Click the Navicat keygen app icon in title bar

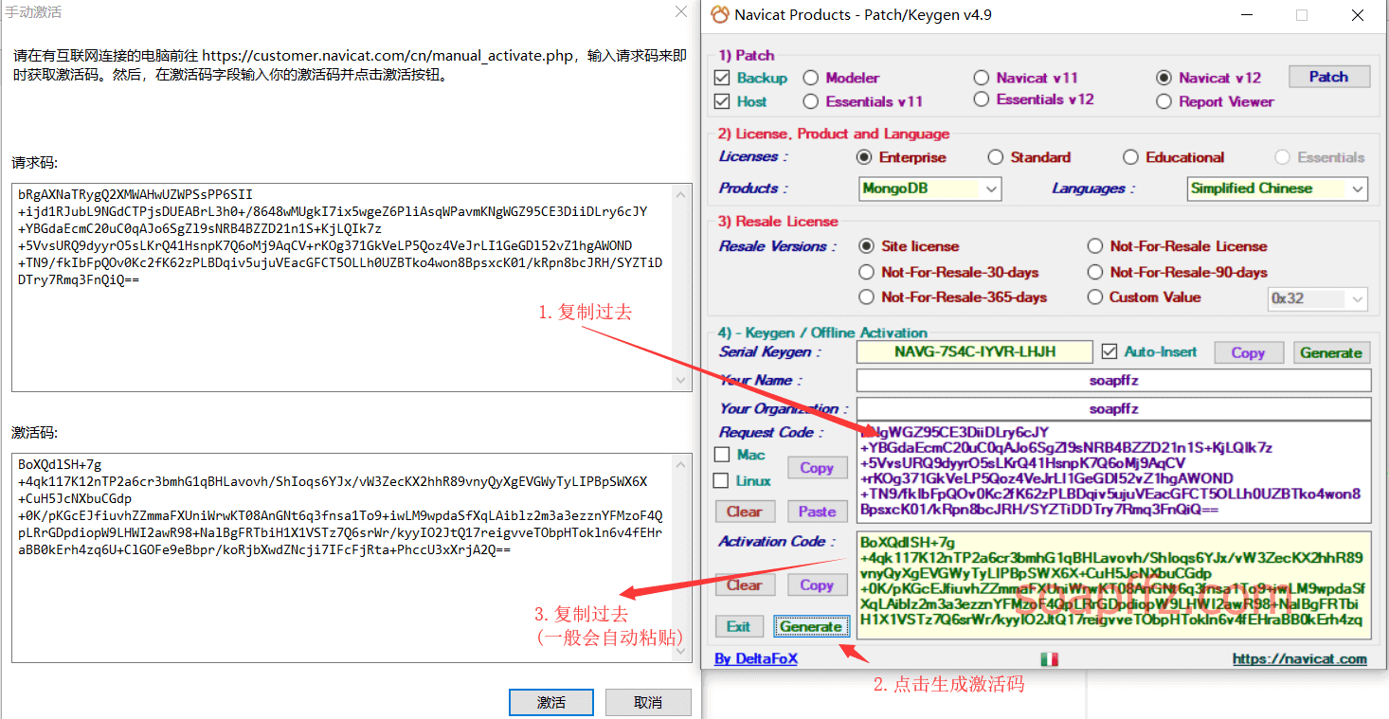pos(720,14)
